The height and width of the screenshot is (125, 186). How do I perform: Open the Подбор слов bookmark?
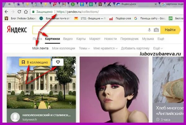(x=120, y=19)
